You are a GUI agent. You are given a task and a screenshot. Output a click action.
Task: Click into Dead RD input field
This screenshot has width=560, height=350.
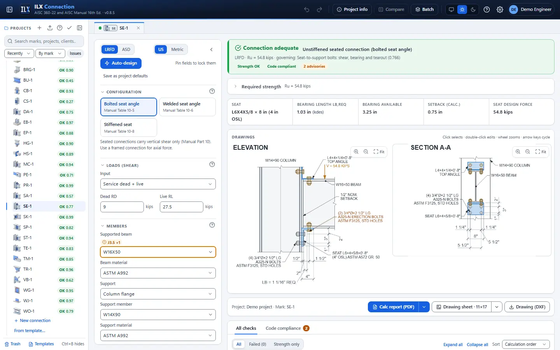(122, 207)
